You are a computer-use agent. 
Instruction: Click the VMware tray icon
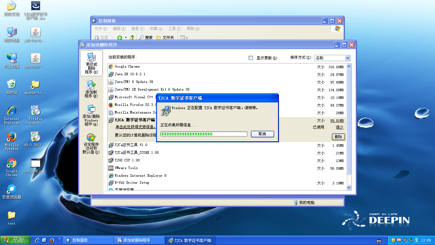tap(399, 240)
